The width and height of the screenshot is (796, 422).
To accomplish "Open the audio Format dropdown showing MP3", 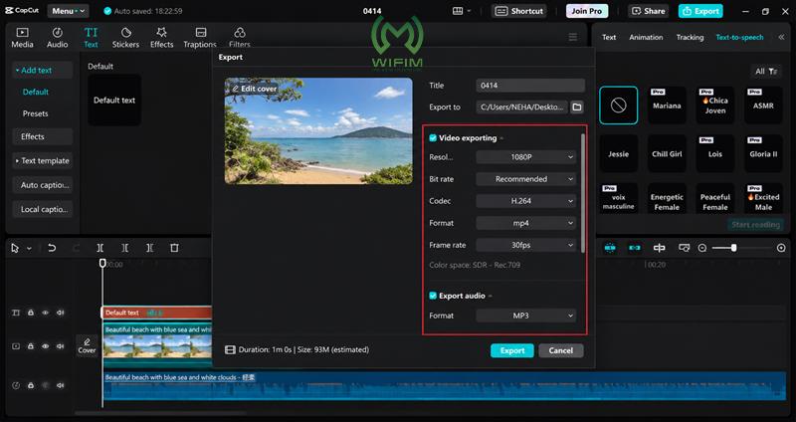I will [526, 316].
